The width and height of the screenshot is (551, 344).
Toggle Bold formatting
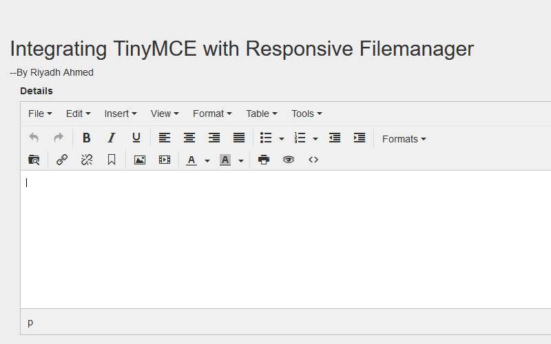87,138
